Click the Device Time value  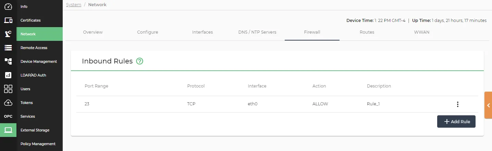click(x=390, y=21)
